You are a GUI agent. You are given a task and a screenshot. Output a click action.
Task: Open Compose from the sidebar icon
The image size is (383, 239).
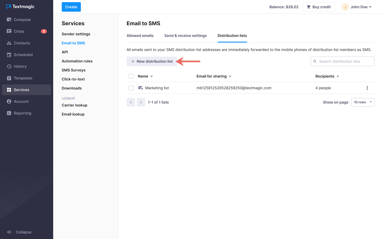click(9, 20)
